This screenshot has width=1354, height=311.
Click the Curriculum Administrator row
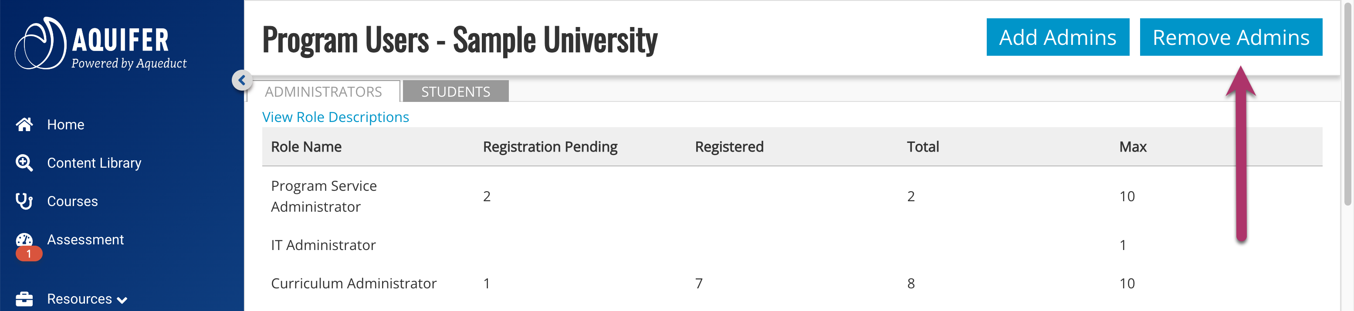[354, 283]
